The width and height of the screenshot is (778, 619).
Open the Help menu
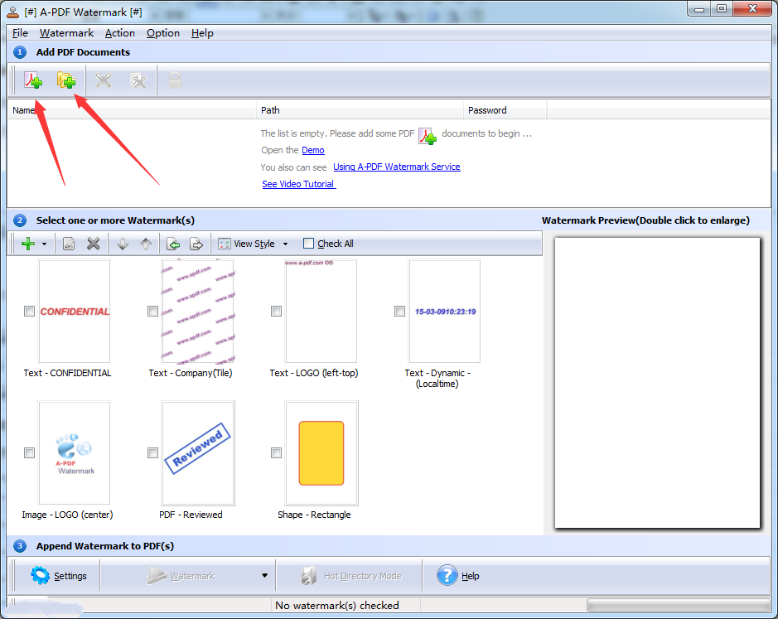click(x=202, y=33)
